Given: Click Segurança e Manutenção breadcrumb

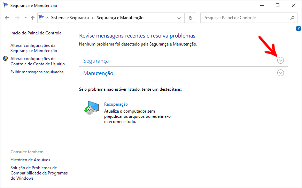Looking at the screenshot, I should [120, 18].
